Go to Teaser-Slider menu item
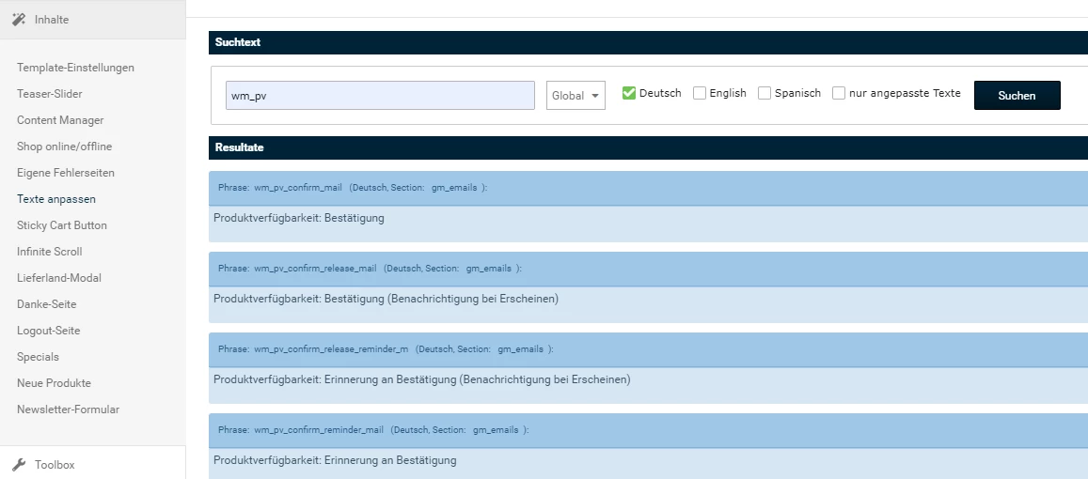Viewport: 1088px width, 479px height. [x=49, y=94]
